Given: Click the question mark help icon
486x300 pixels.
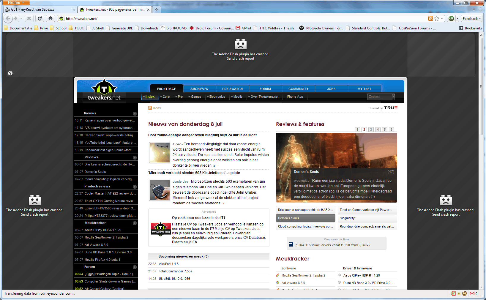Looking at the screenshot, I should coord(10,73).
